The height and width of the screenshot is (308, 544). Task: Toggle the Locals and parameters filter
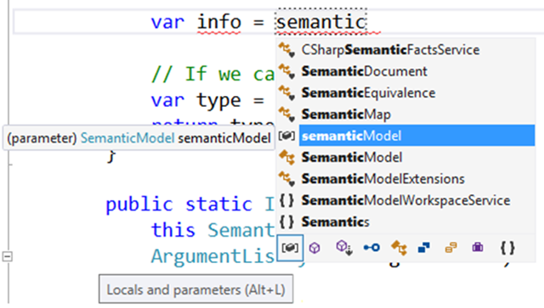[290, 248]
